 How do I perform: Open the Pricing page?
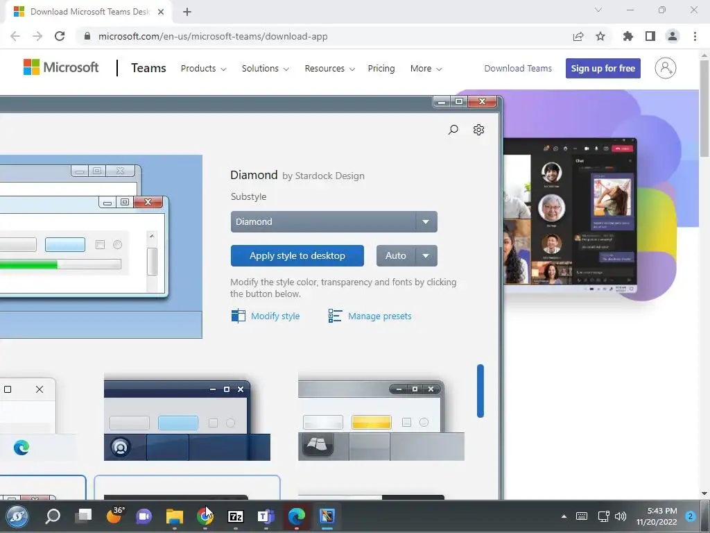[x=381, y=69]
